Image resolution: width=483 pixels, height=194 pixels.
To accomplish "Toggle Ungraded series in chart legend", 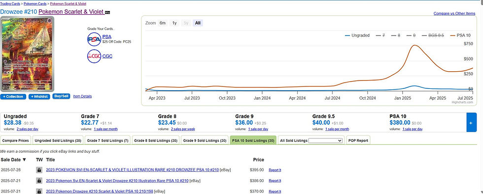I will click(357, 35).
